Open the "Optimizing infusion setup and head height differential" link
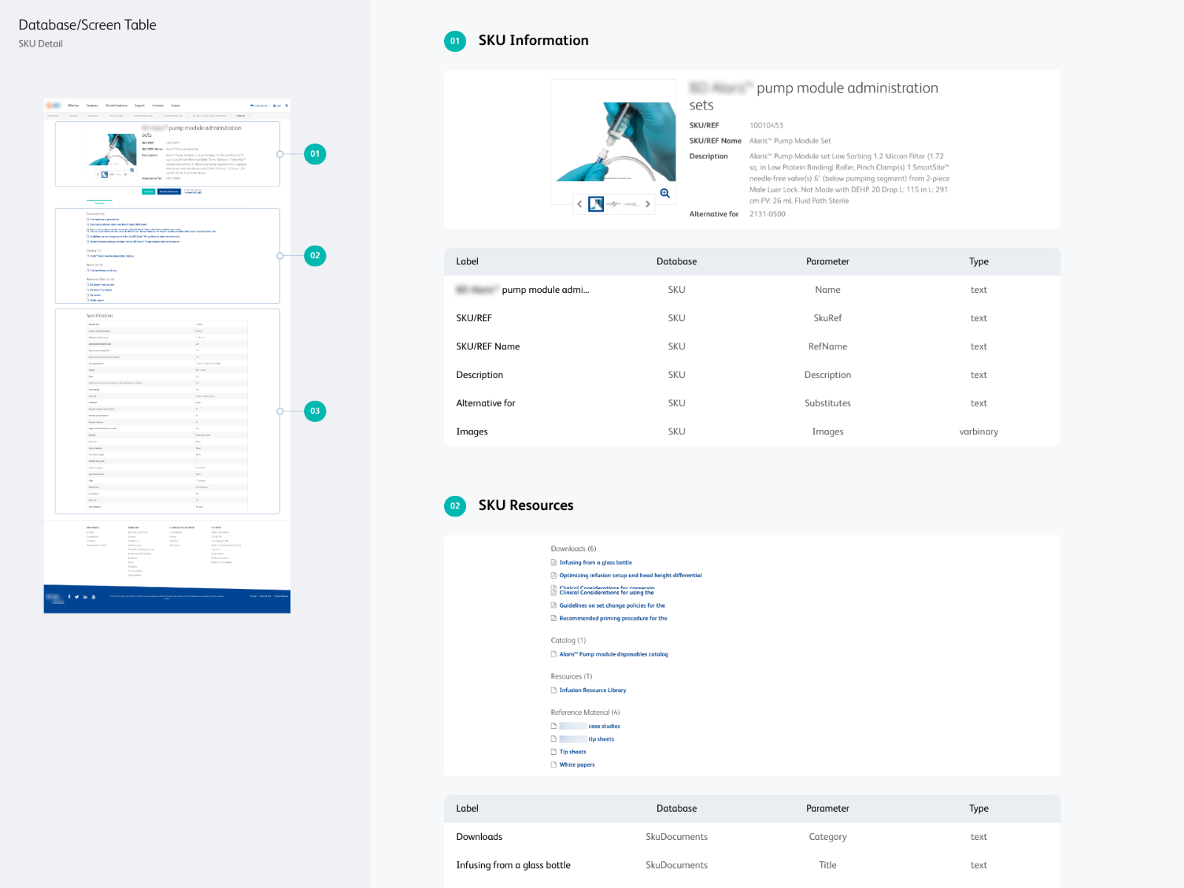Viewport: 1184px width, 888px height. [630, 575]
